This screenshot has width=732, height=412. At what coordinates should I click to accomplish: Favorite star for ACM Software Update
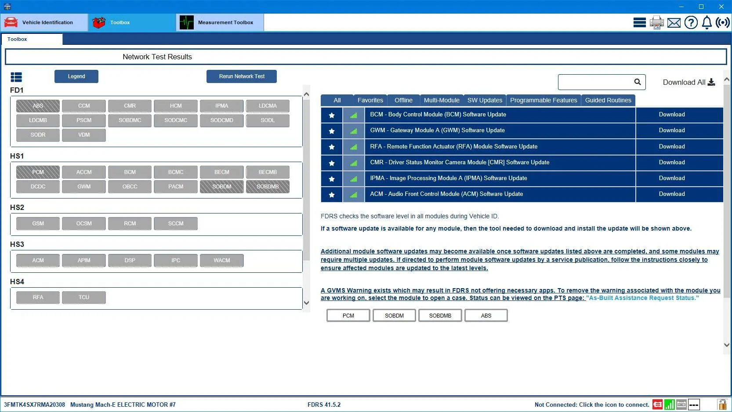click(x=332, y=195)
